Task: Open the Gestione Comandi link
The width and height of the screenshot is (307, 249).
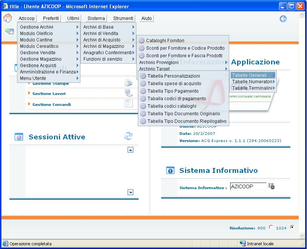Action: coord(52,104)
